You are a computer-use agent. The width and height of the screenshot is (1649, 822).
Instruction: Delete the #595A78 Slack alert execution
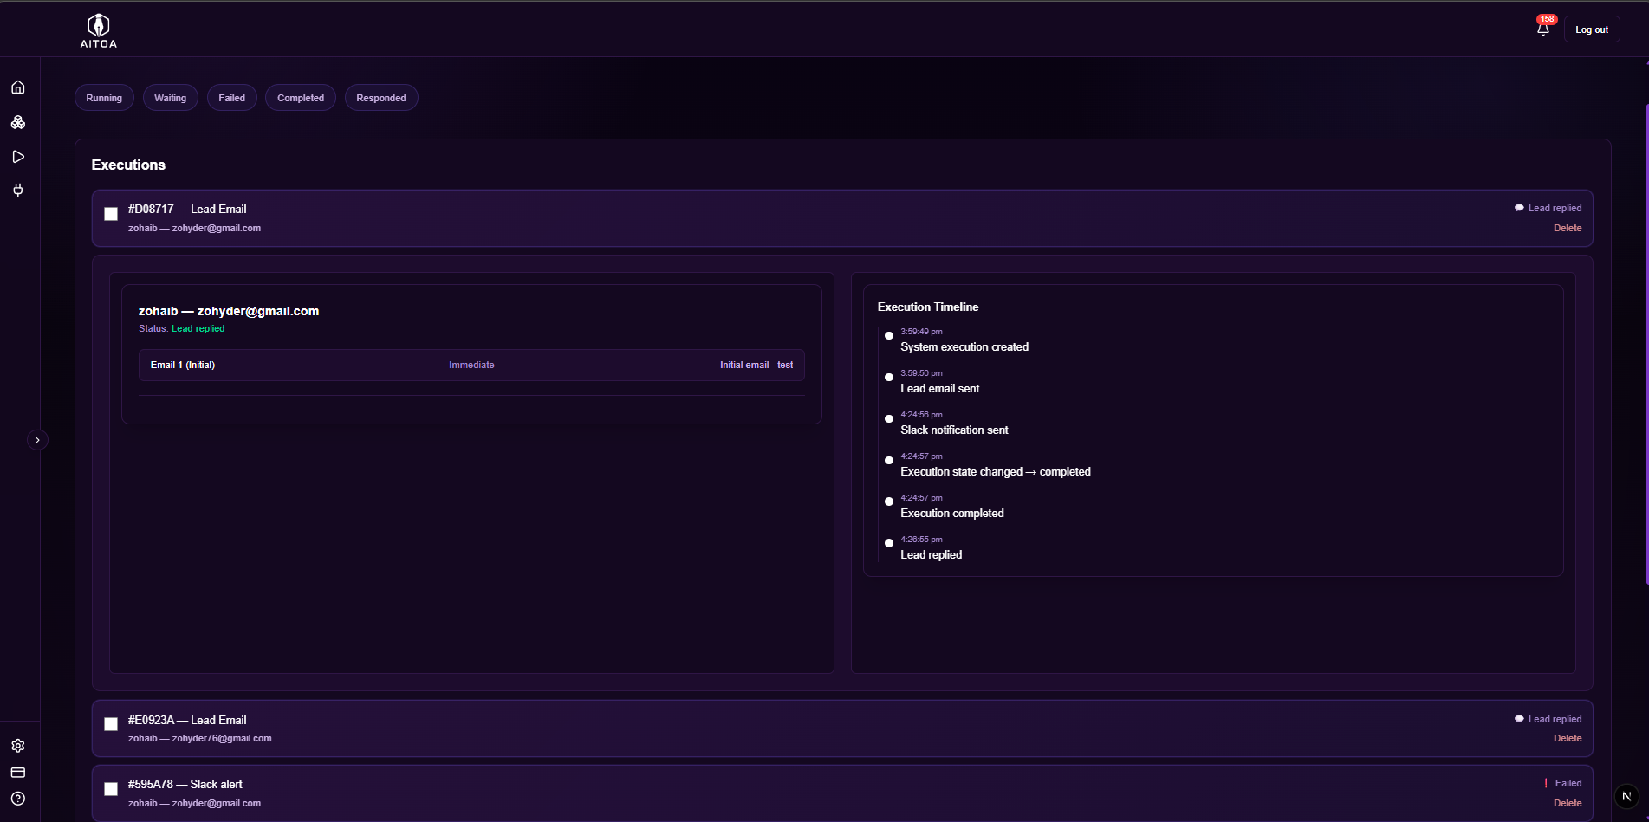click(1567, 803)
